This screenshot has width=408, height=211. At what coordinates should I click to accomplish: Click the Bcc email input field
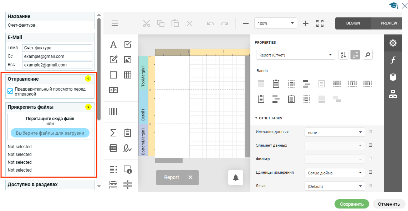point(57,65)
